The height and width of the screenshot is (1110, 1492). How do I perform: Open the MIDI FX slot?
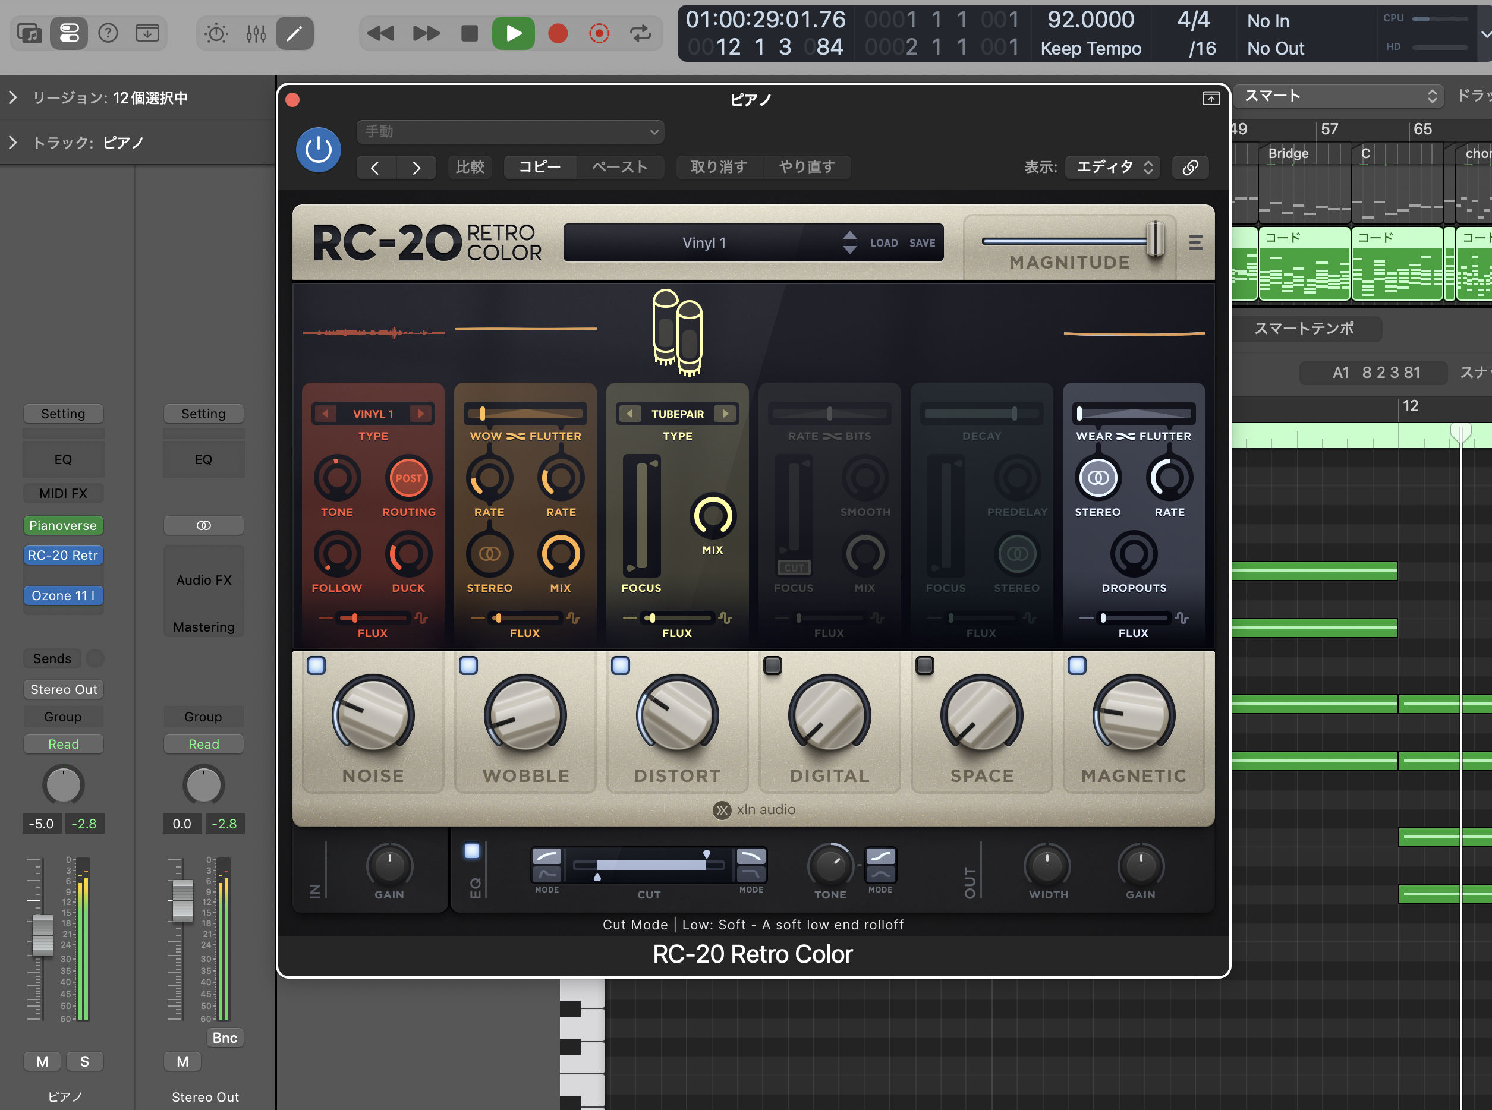[x=63, y=493]
